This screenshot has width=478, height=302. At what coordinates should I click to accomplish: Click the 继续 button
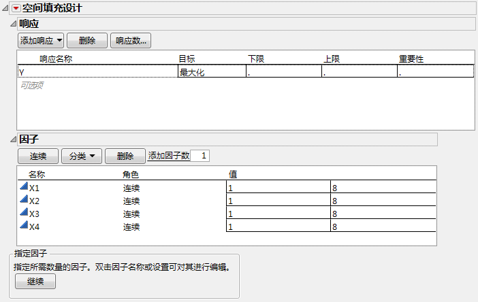point(35,282)
